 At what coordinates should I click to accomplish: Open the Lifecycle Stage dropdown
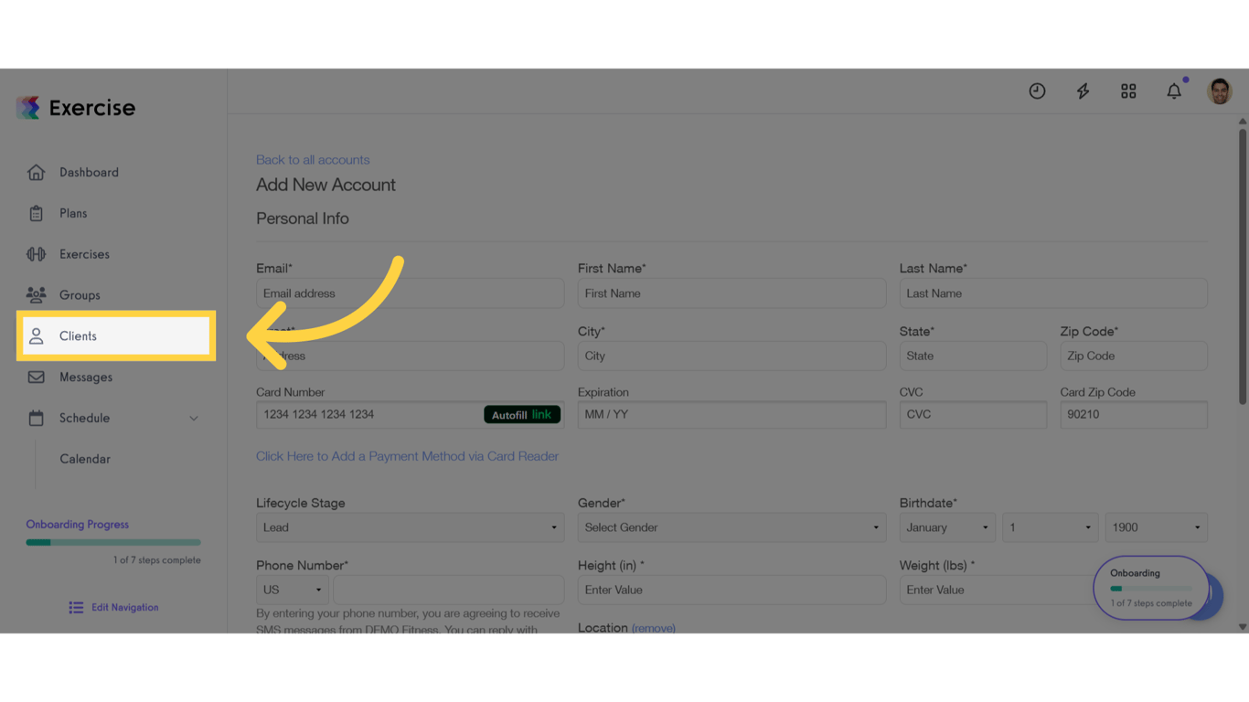(x=409, y=527)
